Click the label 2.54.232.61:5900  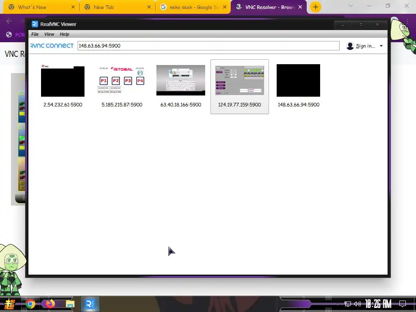pos(63,104)
